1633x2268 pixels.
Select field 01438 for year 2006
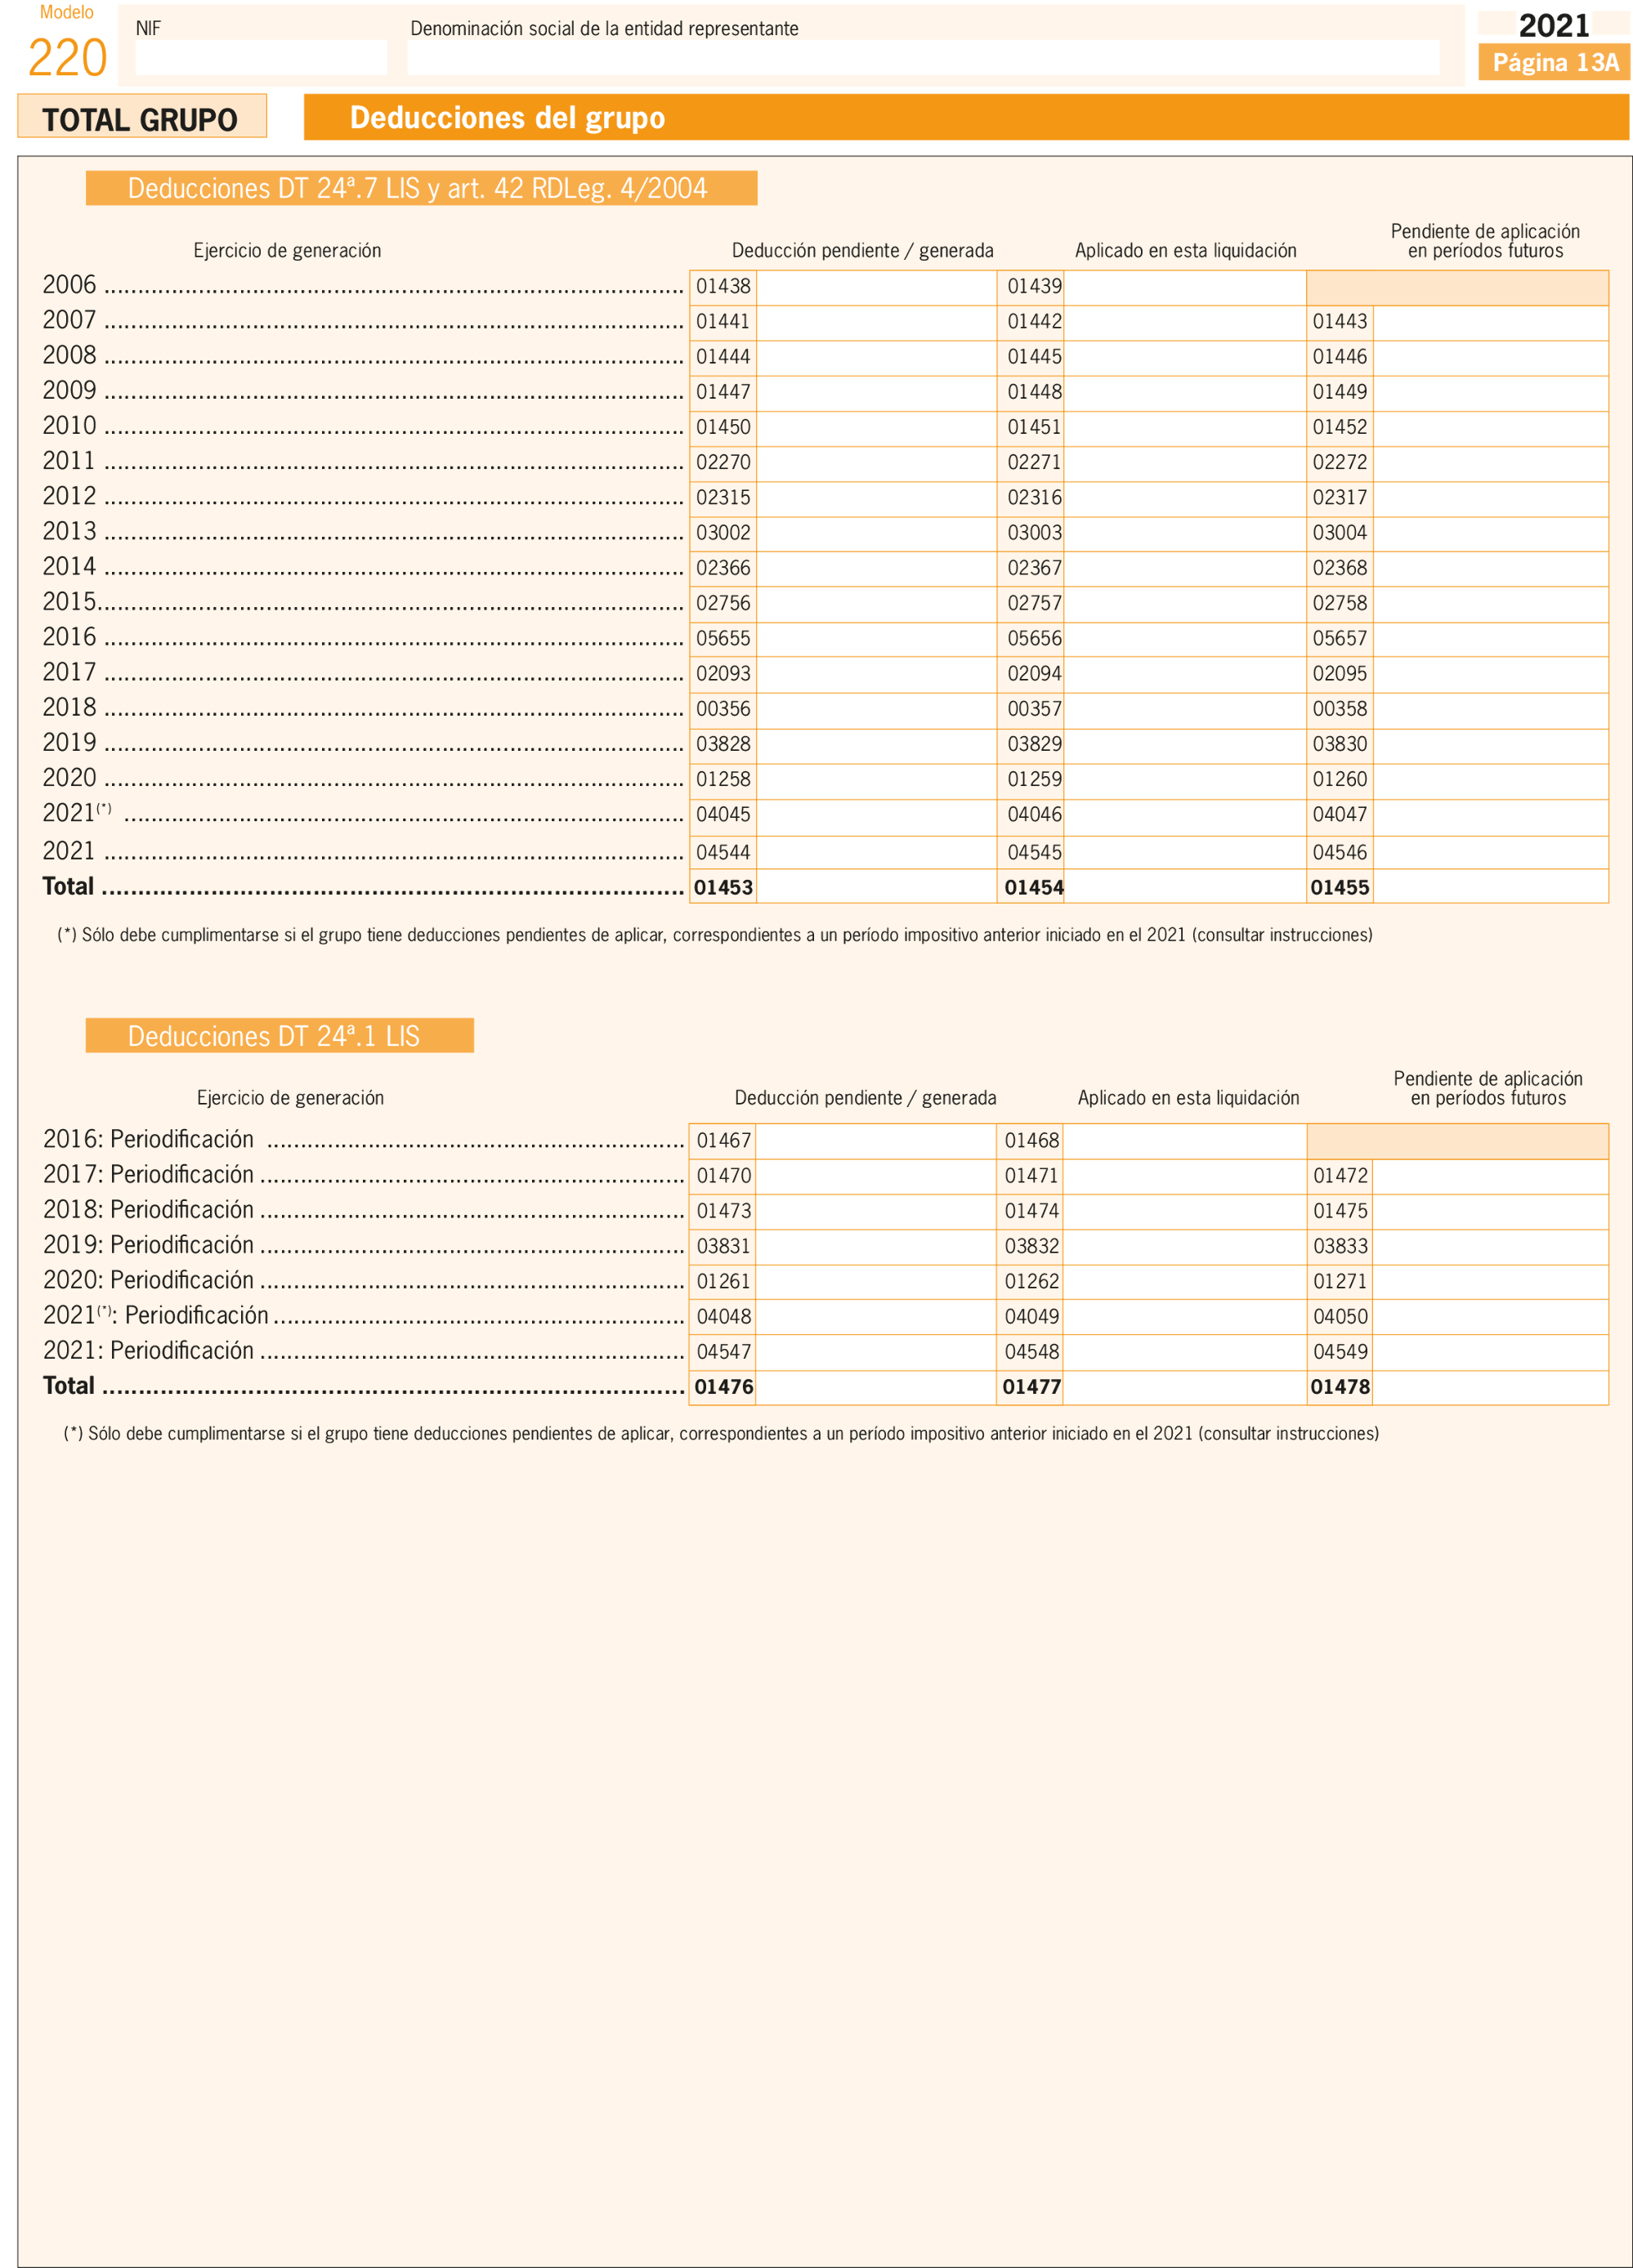pyautogui.click(x=875, y=287)
